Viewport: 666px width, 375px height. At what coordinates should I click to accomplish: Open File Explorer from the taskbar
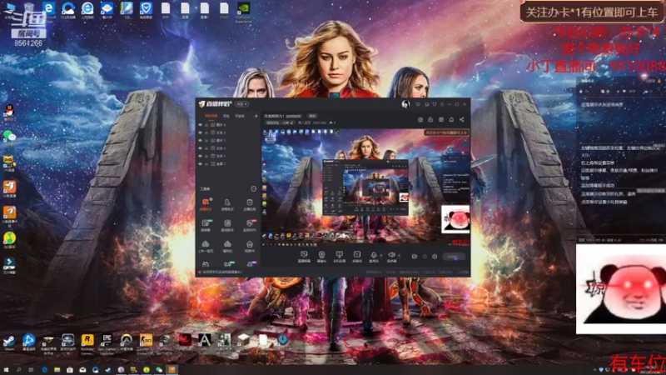57,370
